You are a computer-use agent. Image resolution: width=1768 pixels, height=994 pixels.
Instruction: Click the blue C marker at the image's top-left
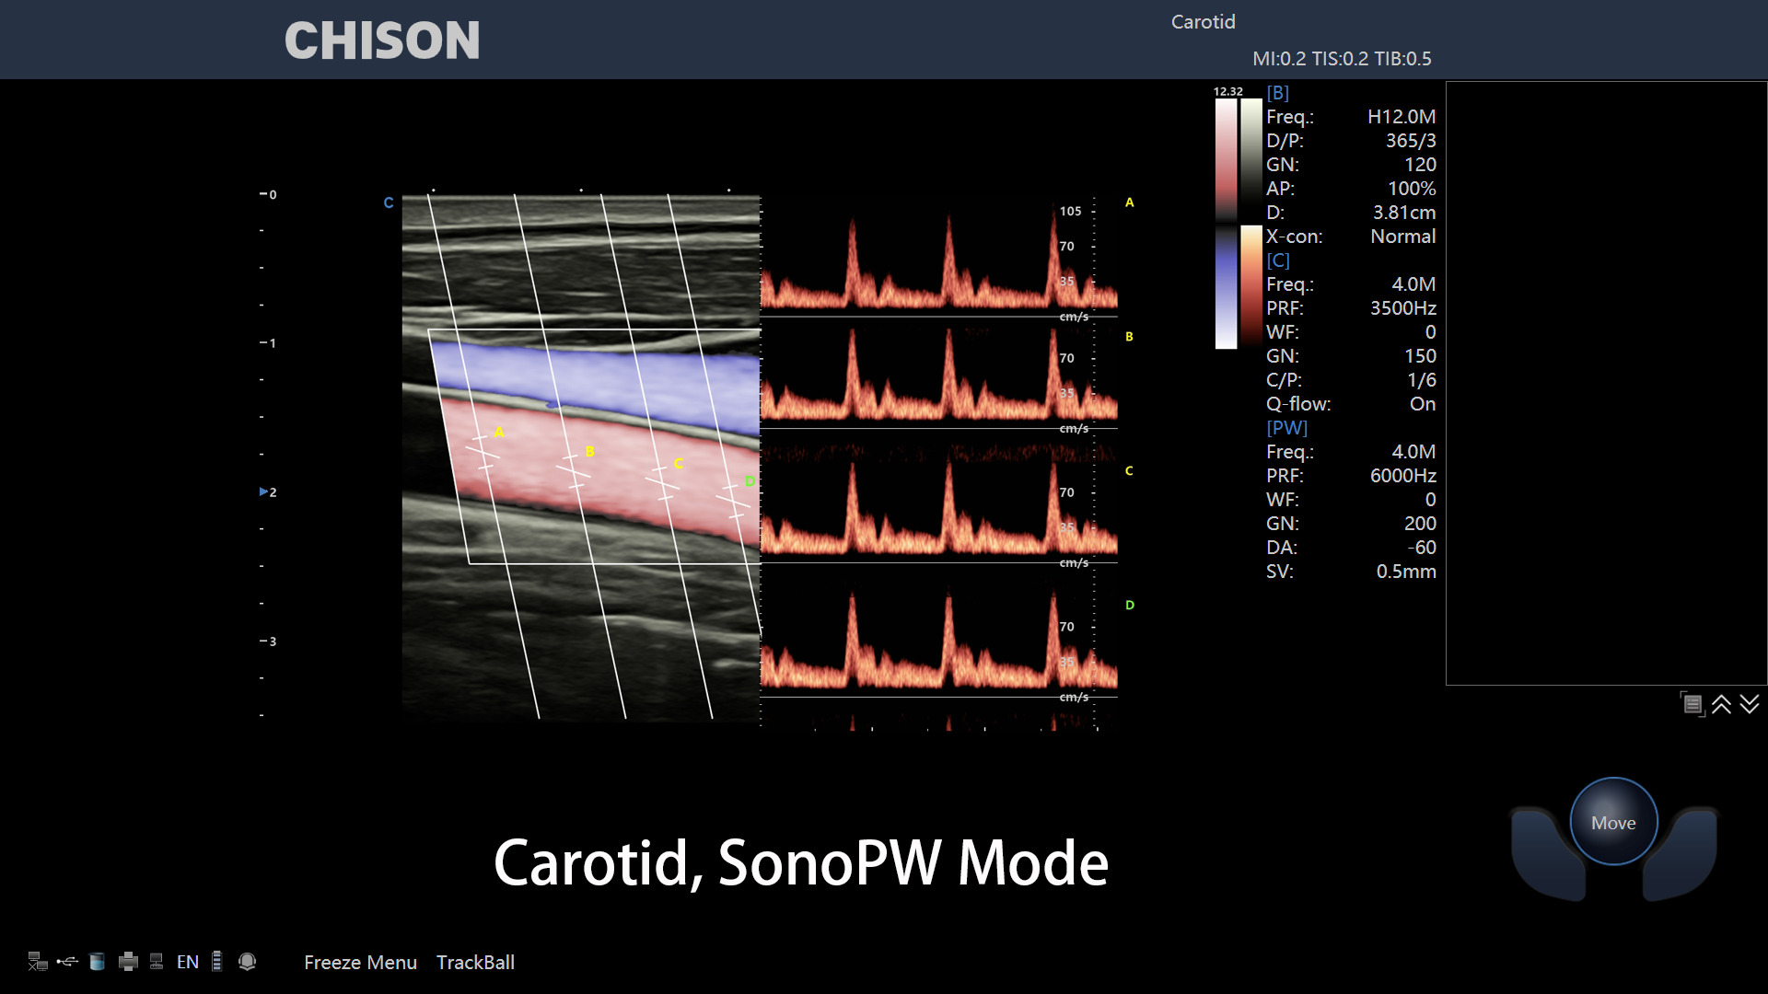coord(389,202)
